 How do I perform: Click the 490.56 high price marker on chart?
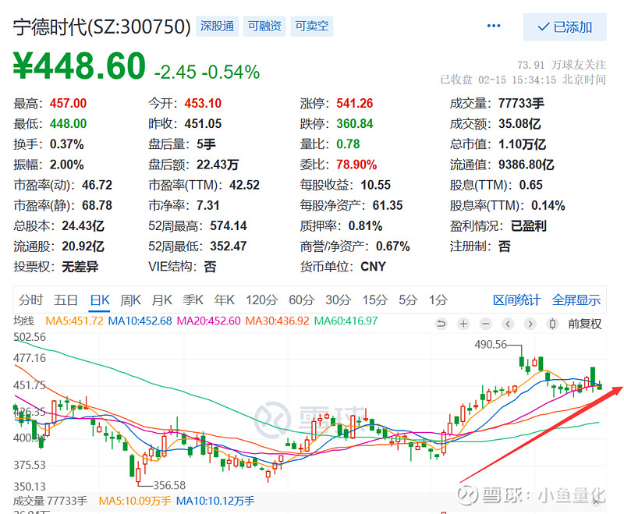(491, 344)
